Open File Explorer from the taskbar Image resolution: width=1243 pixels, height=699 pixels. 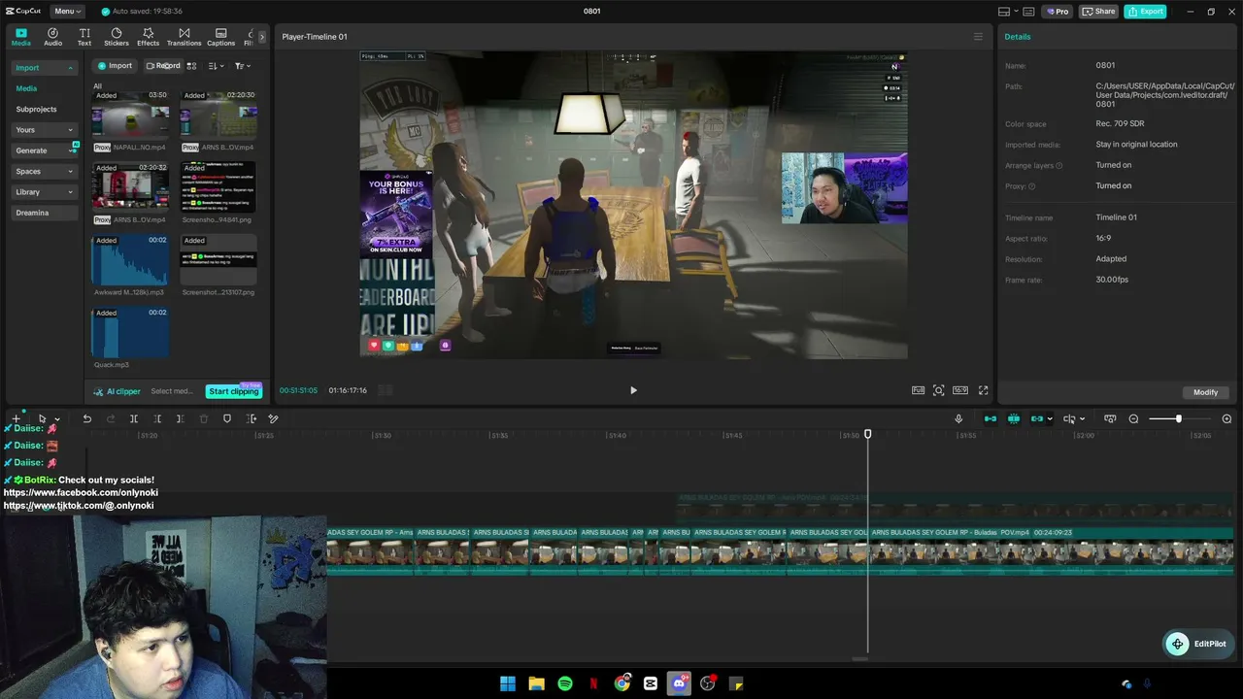coord(536,683)
